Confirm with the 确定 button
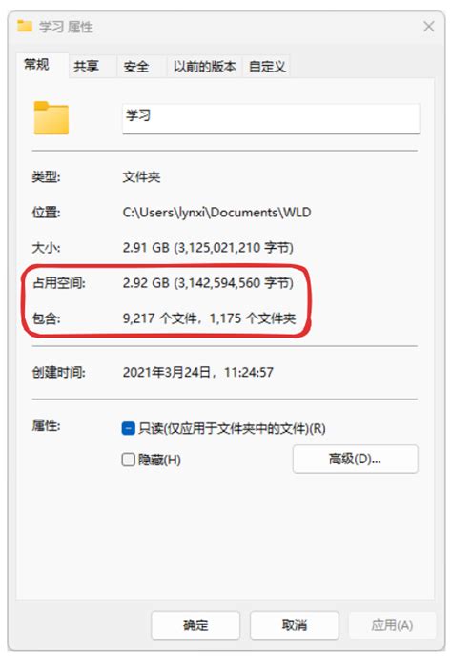The height and width of the screenshot is (656, 452). tap(195, 625)
